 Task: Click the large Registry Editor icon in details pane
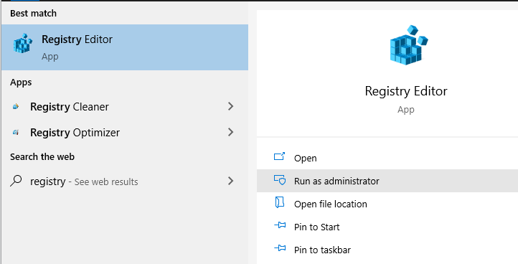[408, 44]
